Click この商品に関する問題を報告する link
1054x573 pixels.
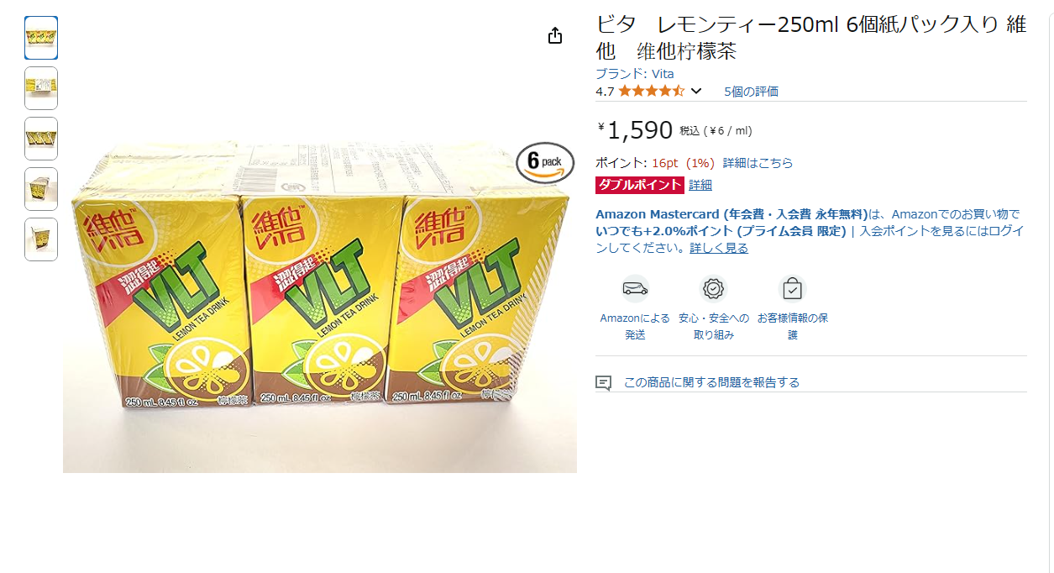click(x=711, y=382)
